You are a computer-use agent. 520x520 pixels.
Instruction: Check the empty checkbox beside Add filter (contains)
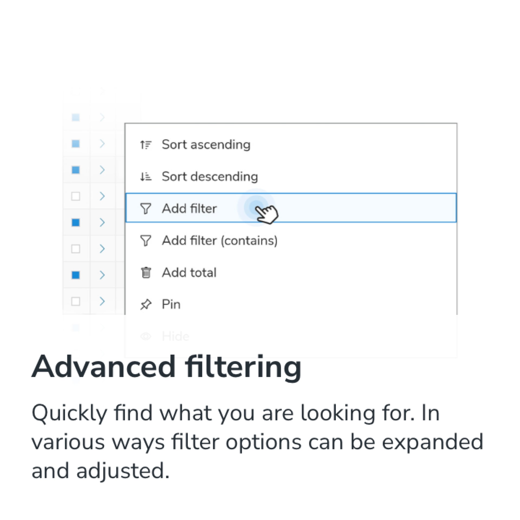pyautogui.click(x=76, y=249)
